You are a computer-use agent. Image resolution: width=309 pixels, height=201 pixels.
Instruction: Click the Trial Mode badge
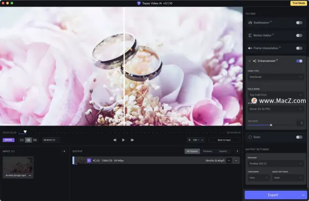pos(298,3)
